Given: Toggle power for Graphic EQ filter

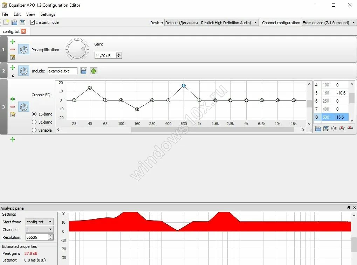Looking at the screenshot, I should point(24,107).
